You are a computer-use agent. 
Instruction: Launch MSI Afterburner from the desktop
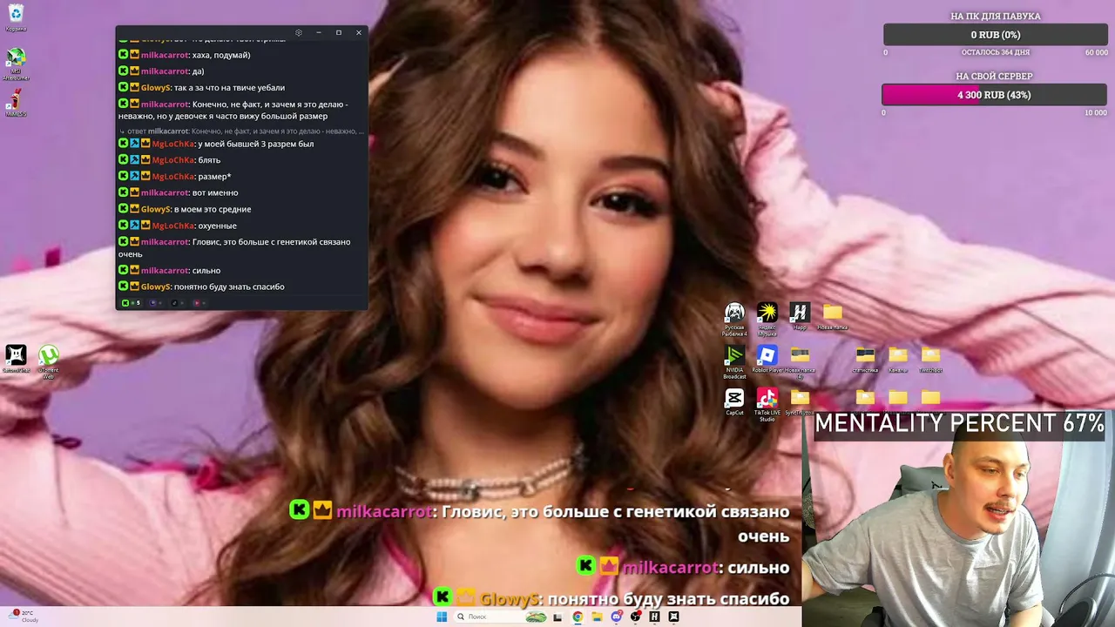[16, 64]
